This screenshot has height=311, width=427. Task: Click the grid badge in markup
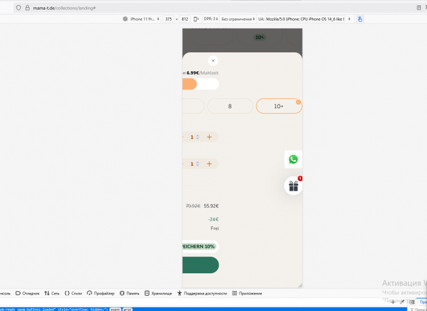128,310
